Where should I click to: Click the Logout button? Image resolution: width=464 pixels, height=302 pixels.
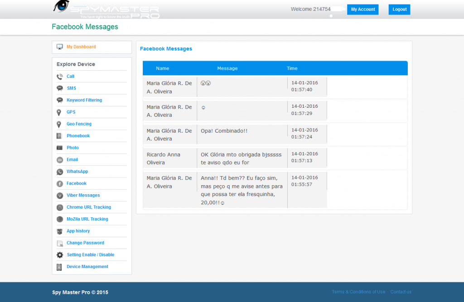click(400, 10)
